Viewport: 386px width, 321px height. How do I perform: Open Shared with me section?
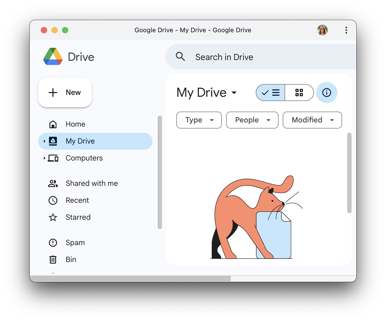(95, 184)
